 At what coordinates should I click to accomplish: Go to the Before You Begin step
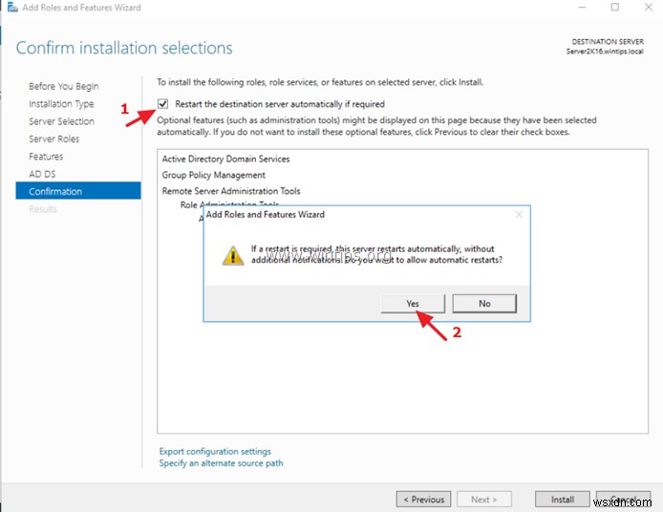click(64, 86)
